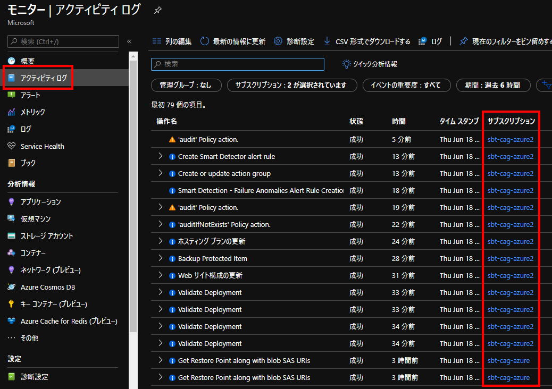Click 最新の情報に更新 refresh icon
This screenshot has width=552, height=389.
click(205, 41)
